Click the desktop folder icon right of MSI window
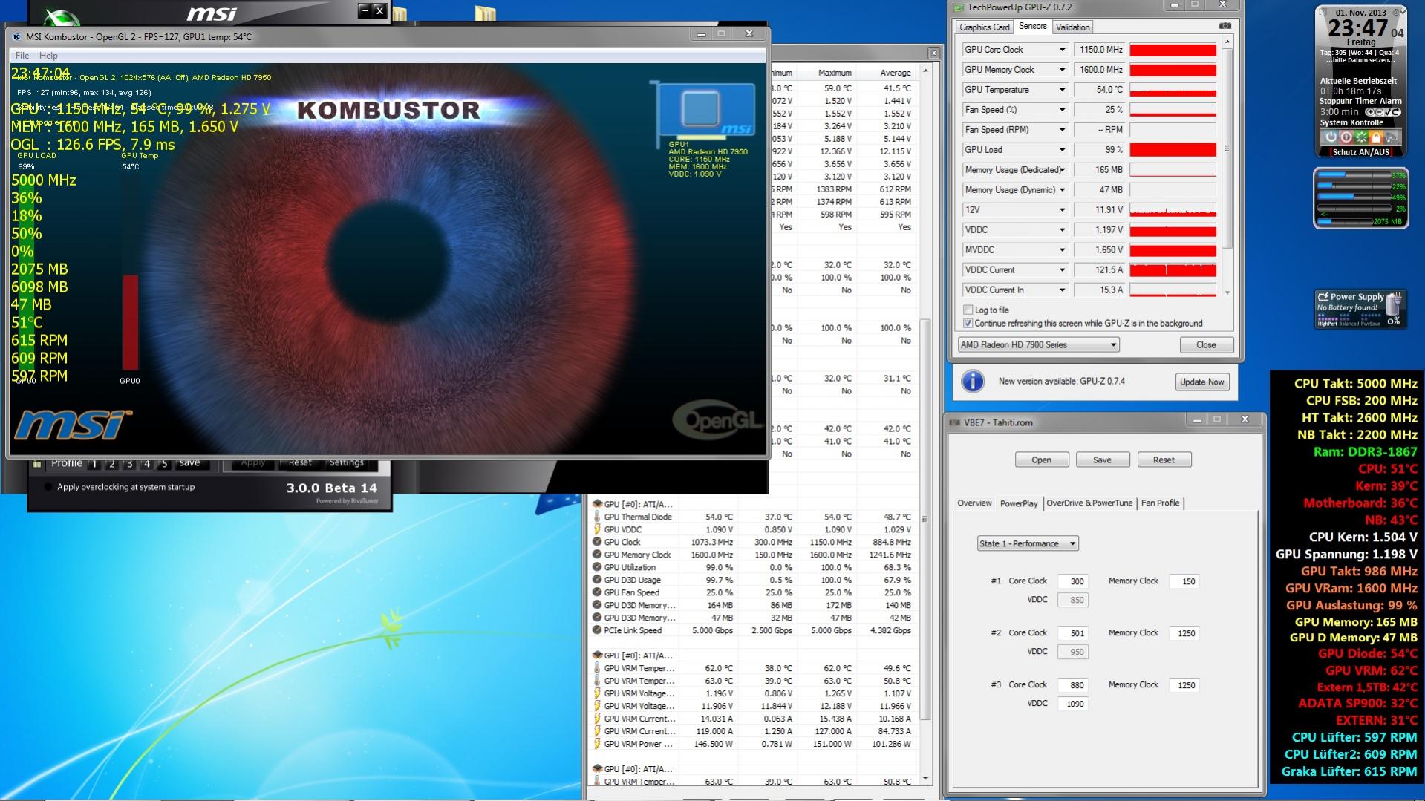The image size is (1425, 801). (485, 13)
